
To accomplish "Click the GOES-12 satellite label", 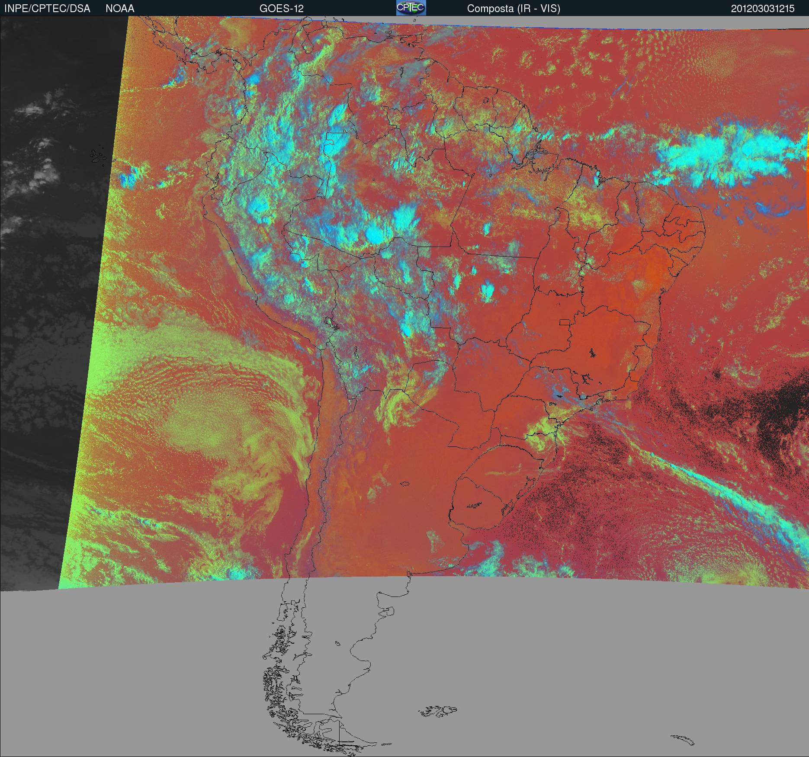I will point(281,9).
